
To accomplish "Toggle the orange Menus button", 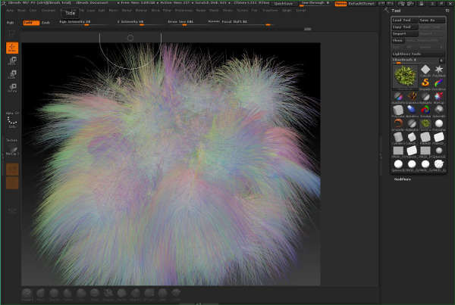I will [340, 4].
